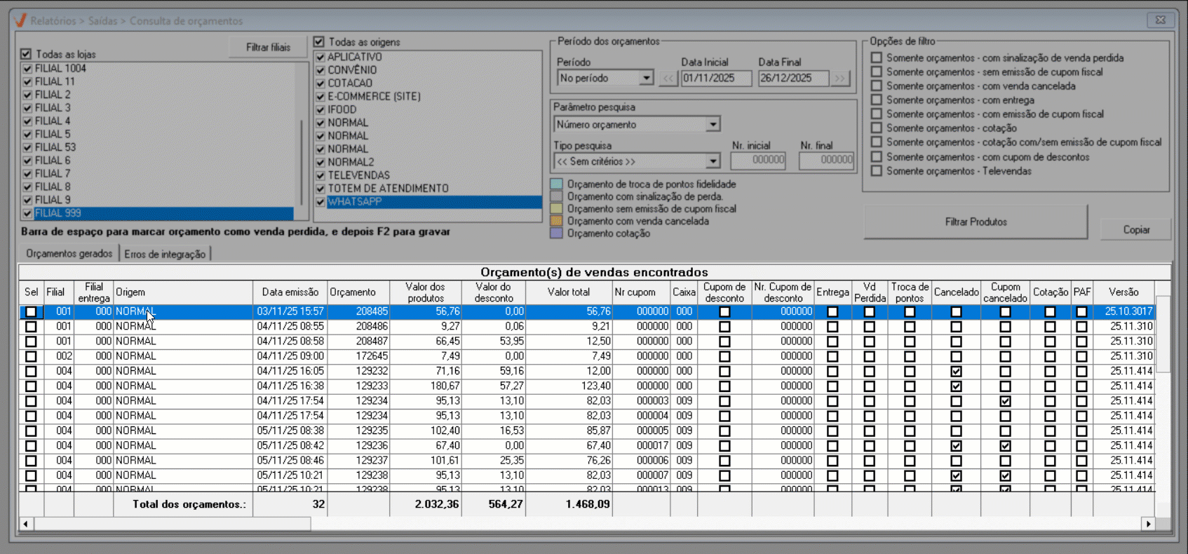Select the checkbox for orçamento 208486
The image size is (1188, 554).
click(31, 327)
